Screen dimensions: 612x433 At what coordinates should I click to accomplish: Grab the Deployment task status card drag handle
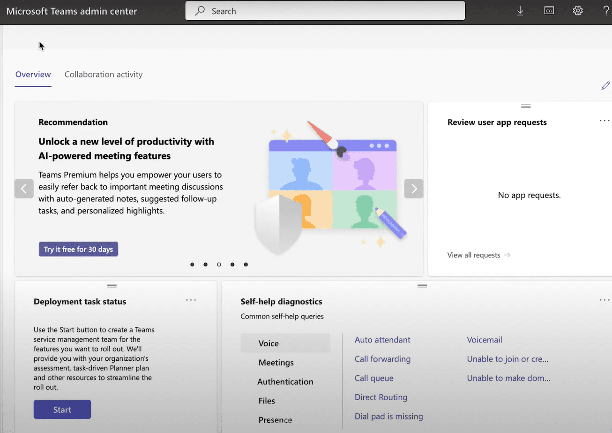pyautogui.click(x=112, y=285)
